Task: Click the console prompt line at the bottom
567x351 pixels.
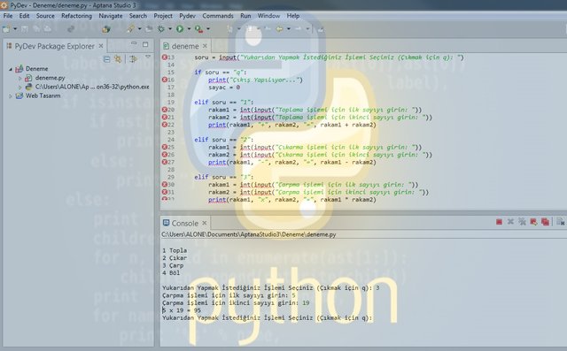Action: pyautogui.click(x=267, y=317)
